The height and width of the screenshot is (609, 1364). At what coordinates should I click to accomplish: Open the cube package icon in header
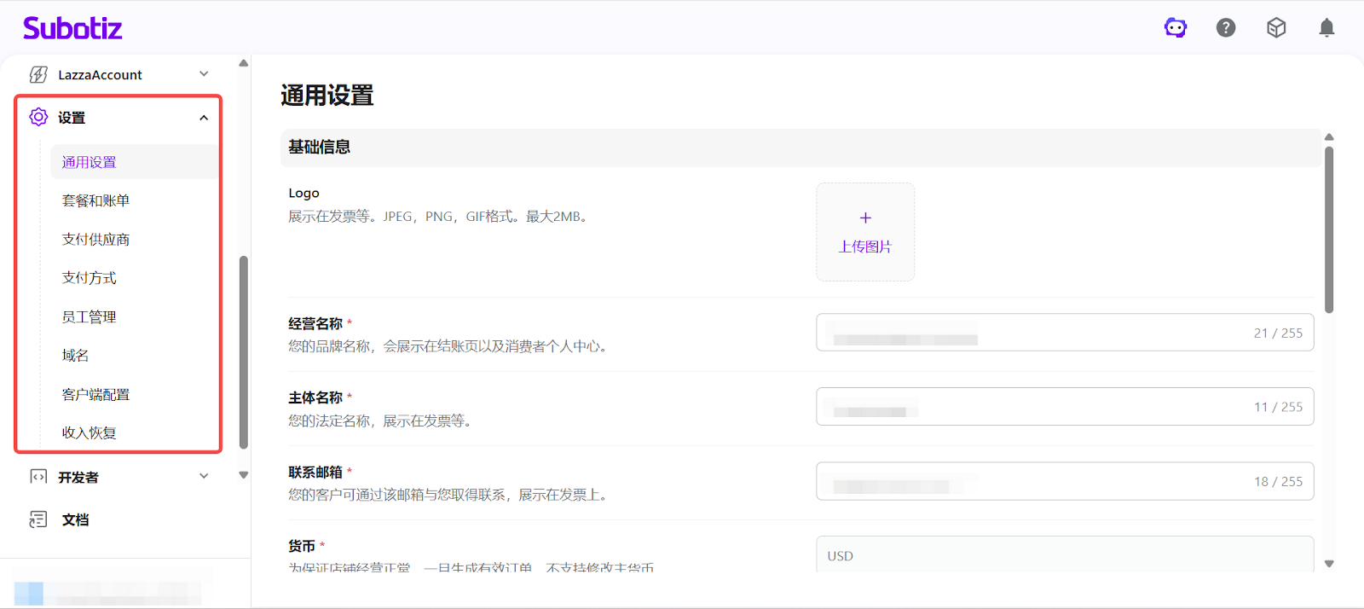click(1276, 28)
